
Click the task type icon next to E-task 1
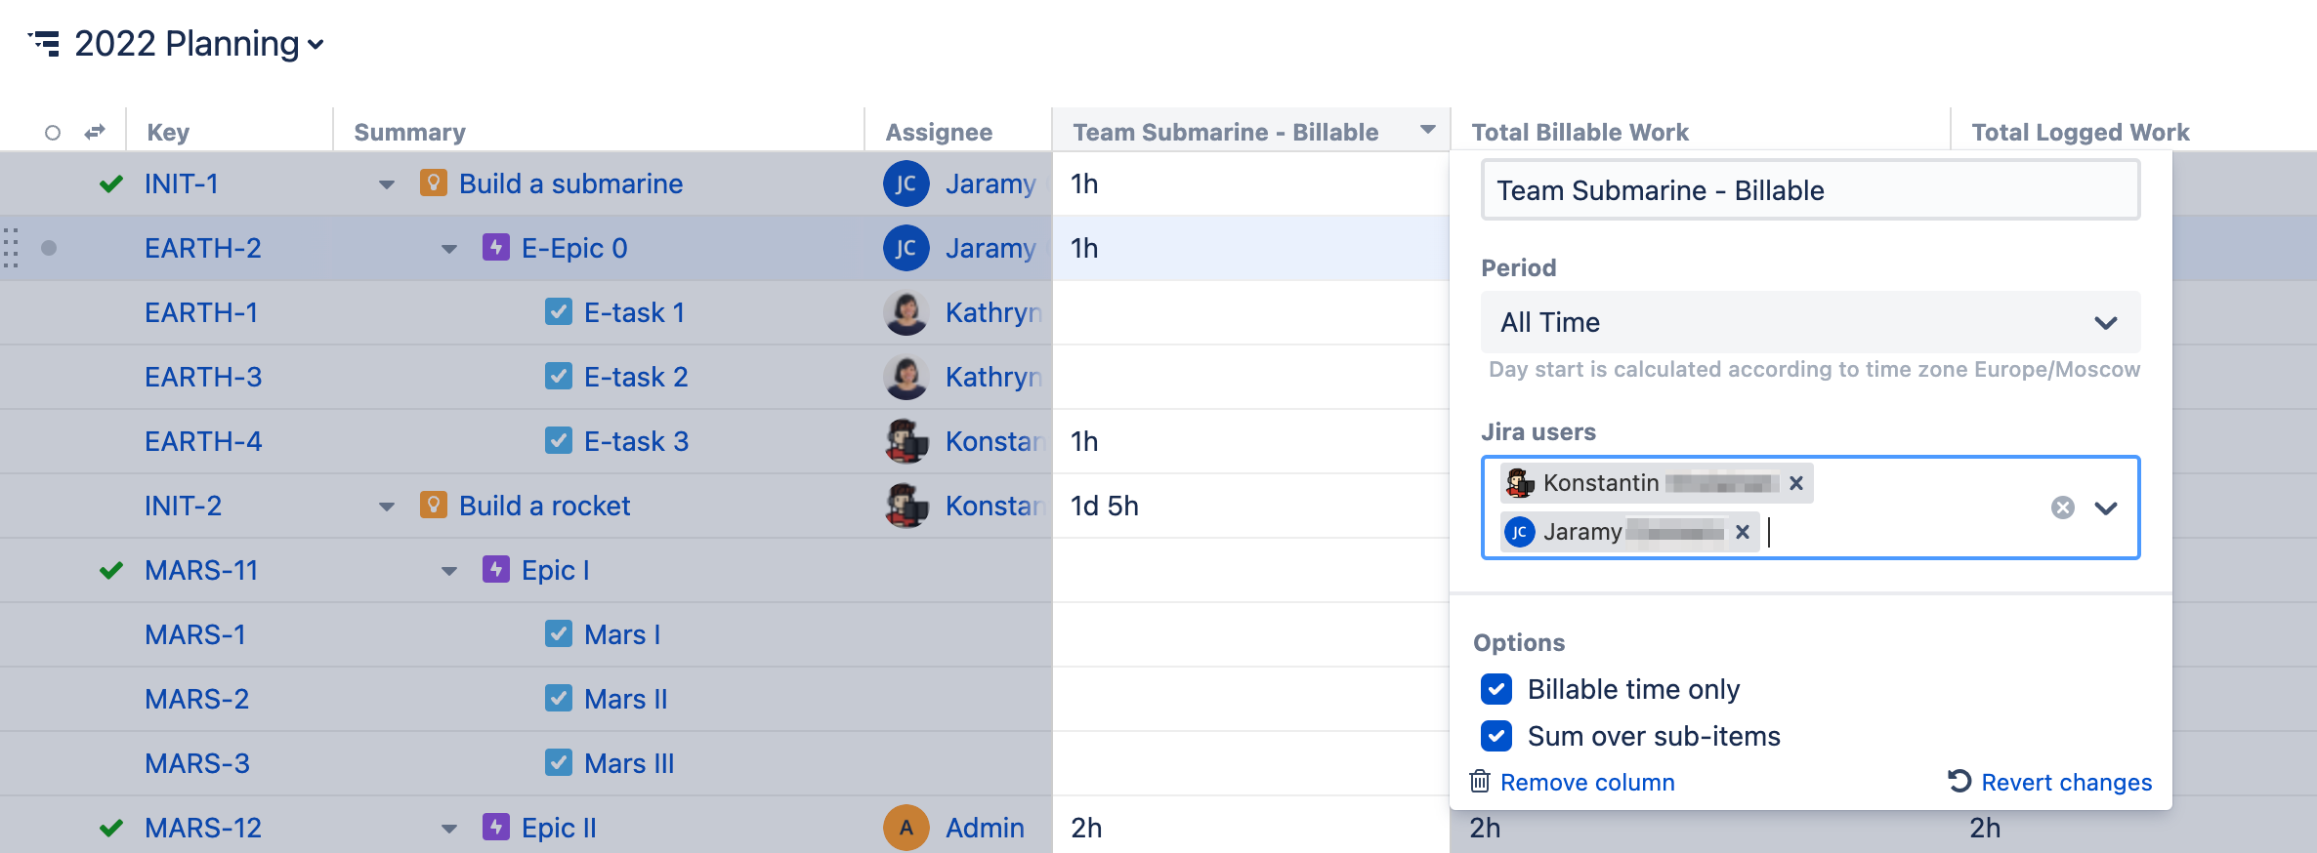pyautogui.click(x=557, y=312)
